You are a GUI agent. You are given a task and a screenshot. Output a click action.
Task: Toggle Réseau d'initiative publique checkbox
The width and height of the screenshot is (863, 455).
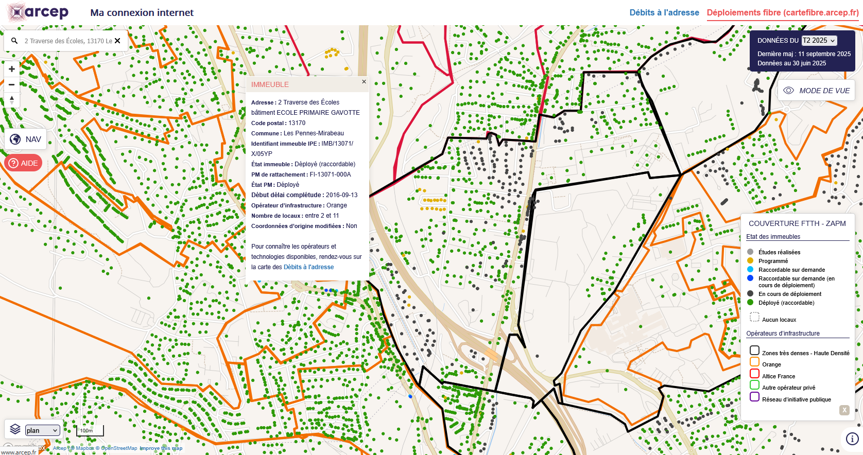[754, 397]
